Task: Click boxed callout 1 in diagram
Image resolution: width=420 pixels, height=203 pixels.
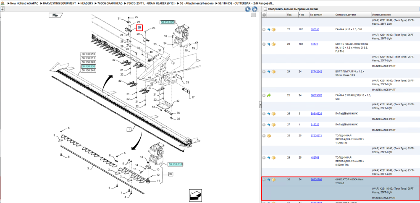Action: 129,130
